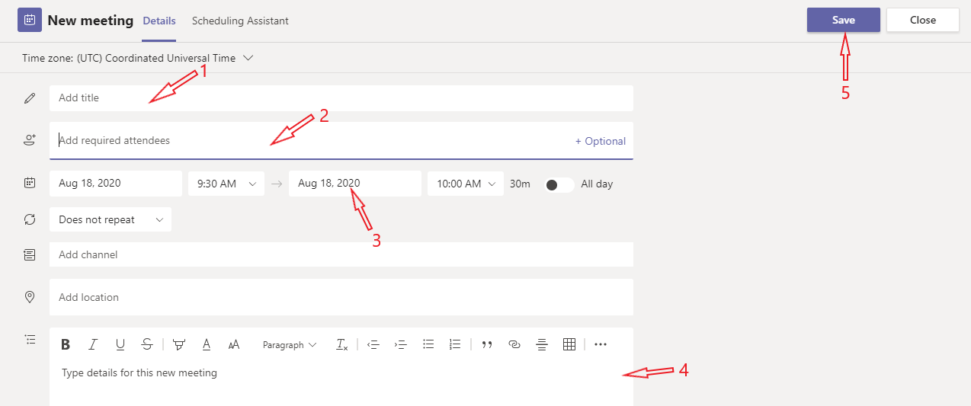Apply underline formatting

120,344
